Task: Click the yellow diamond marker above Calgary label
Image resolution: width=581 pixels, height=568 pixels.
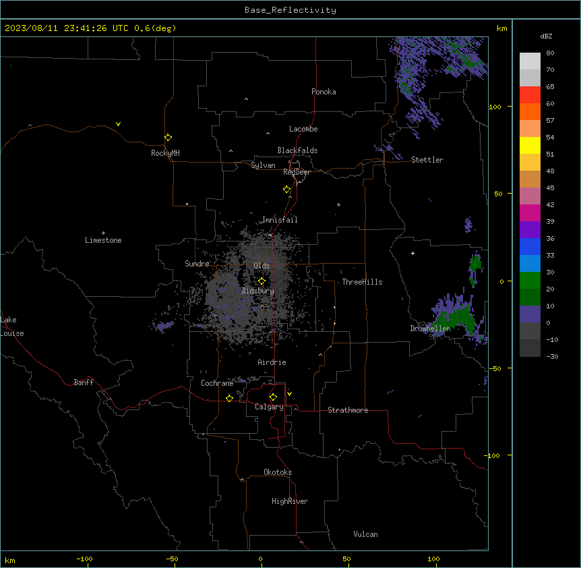Action: [x=273, y=397]
